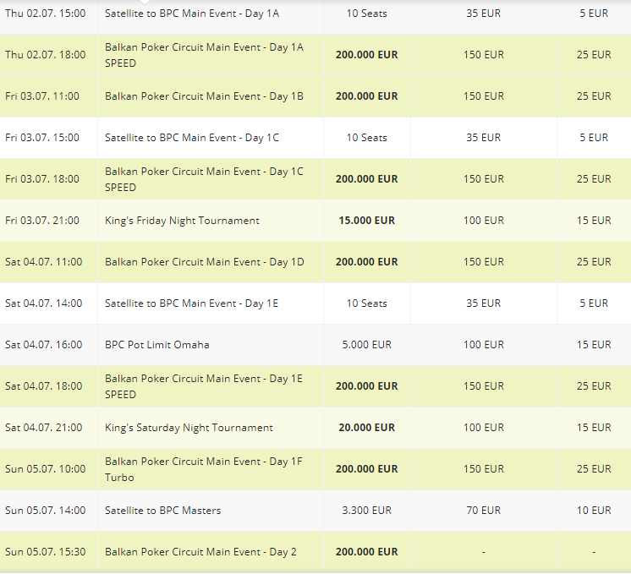Select 'Balkan Poker Circuit Main Event - Day 1D'
631x574 pixels.
click(205, 262)
